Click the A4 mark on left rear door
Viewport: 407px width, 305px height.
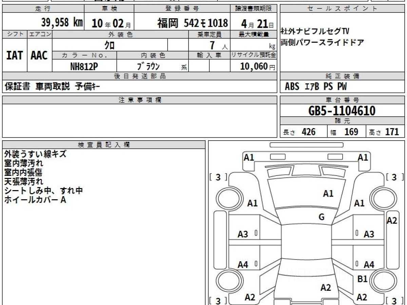(243, 265)
